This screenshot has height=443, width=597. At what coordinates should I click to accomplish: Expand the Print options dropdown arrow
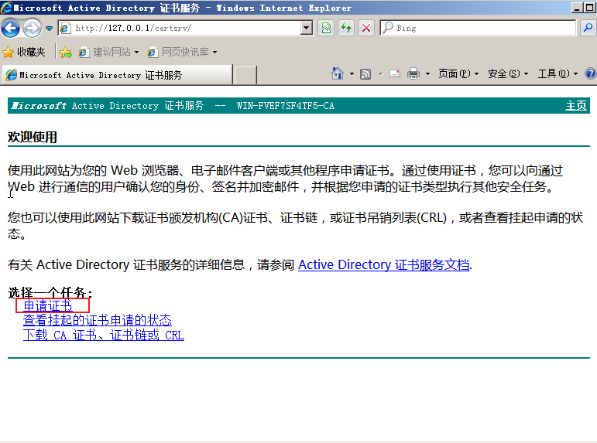(x=427, y=73)
